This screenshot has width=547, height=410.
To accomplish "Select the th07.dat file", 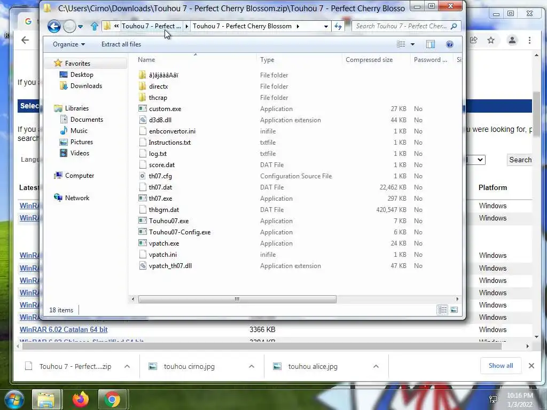I will click(x=160, y=187).
